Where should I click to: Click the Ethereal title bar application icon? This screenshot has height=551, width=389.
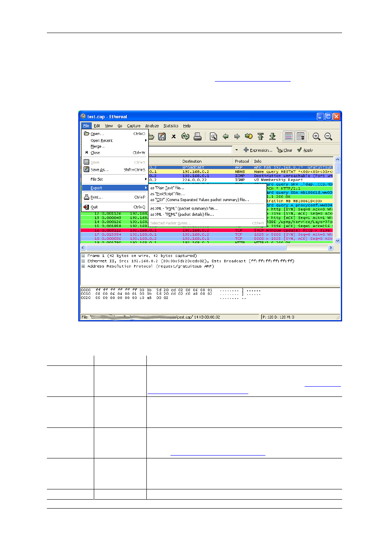tap(83, 116)
